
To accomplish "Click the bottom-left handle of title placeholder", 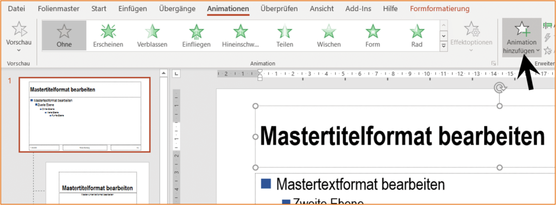I will (255, 167).
